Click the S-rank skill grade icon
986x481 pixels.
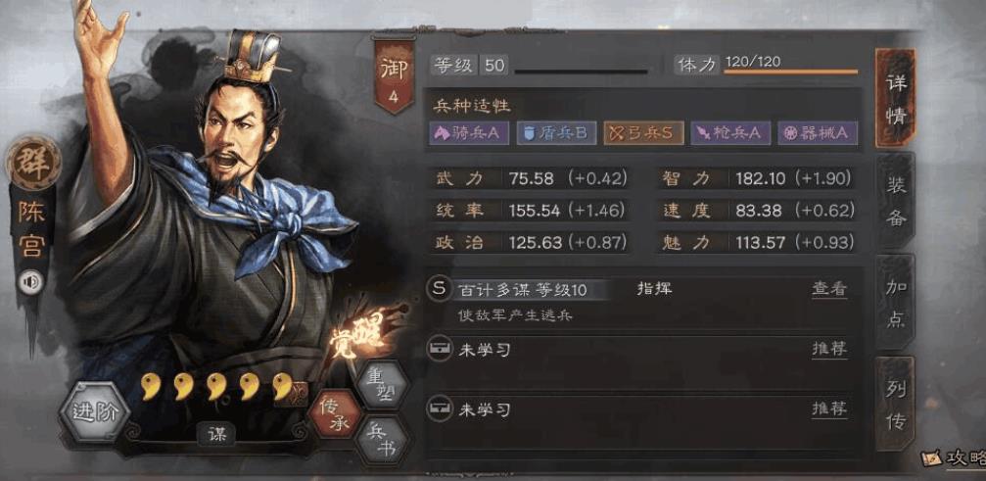[x=439, y=289]
